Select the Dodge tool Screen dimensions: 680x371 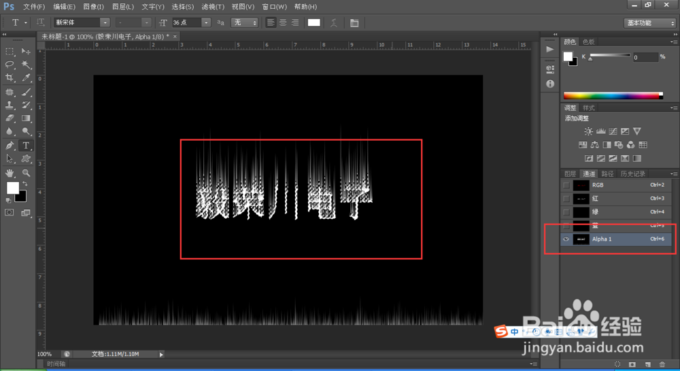point(26,131)
